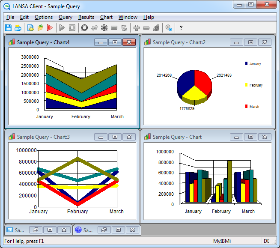280x248 pixels.
Task: Open the Window menu
Action: pos(128,17)
